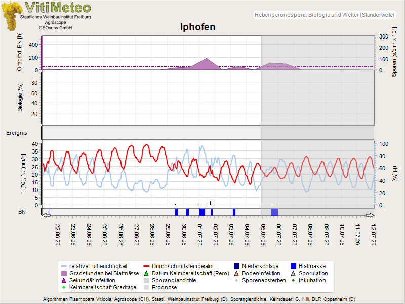The width and height of the screenshot is (405, 304).
Task: Click the green Keimbereitschaft (Pero) triangle icon
Action: point(146,273)
